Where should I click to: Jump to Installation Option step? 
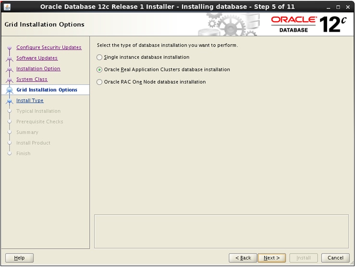tap(38, 69)
